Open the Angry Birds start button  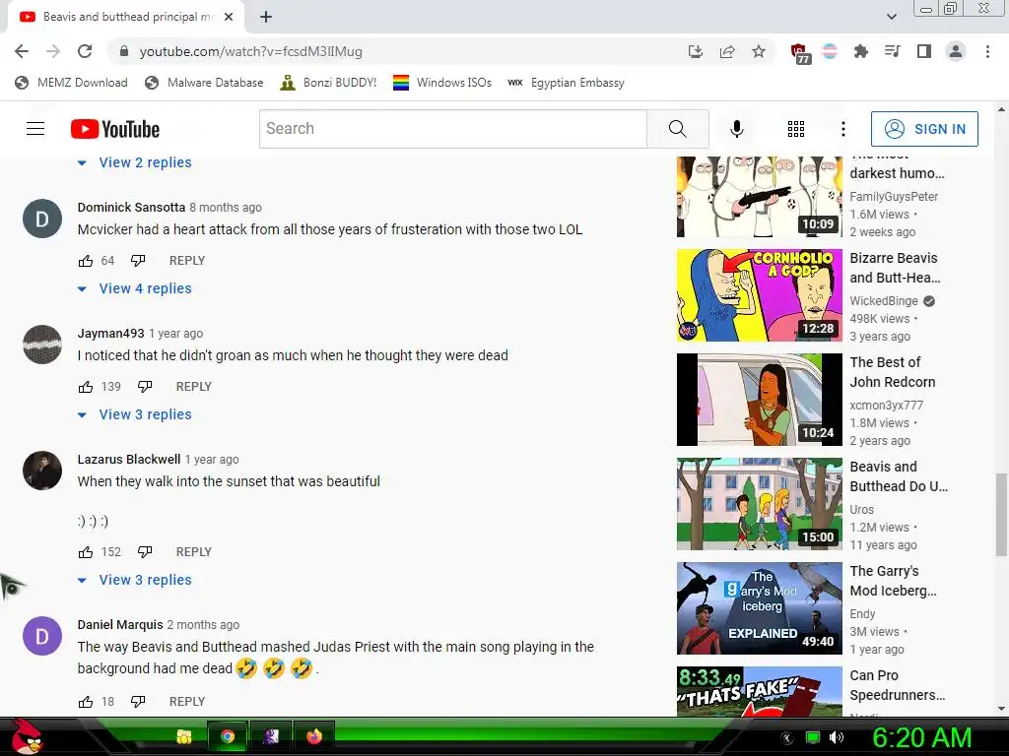coord(27,736)
